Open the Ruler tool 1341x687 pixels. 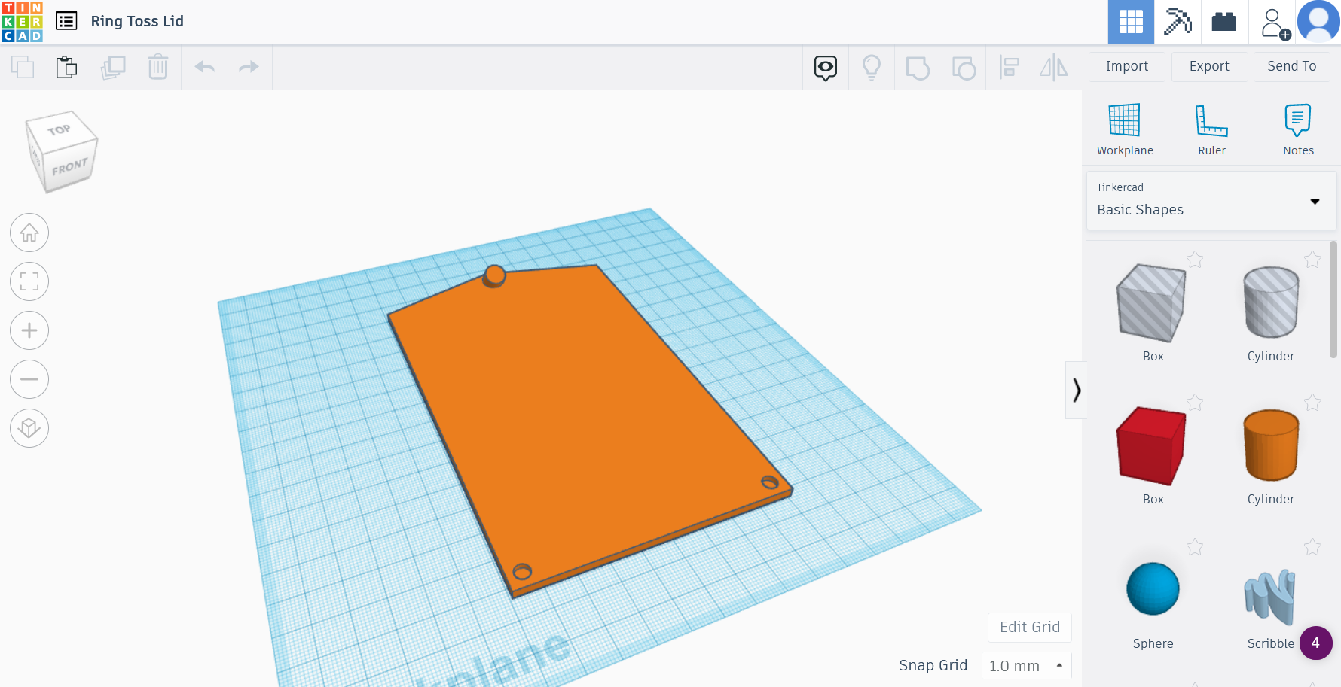(1211, 128)
